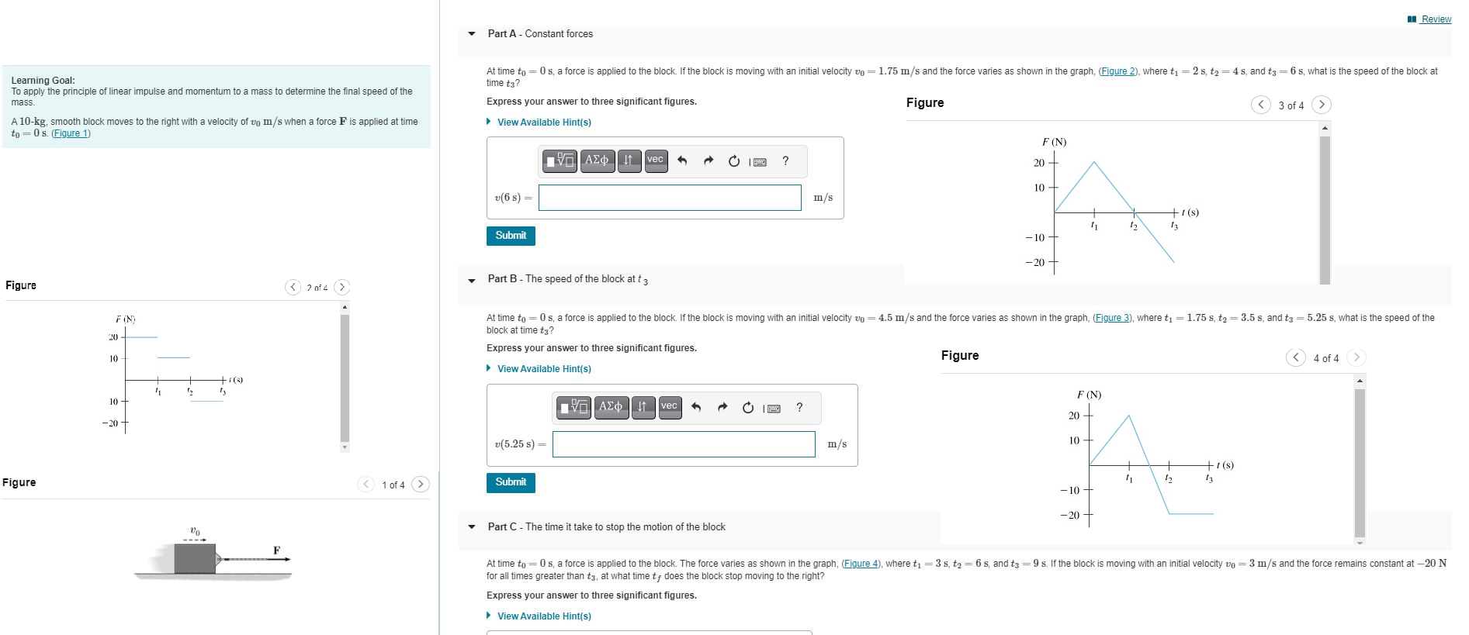Screen dimensions: 1469x635
Task: Open Greek symbols menu in Part A
Action: tap(597, 160)
